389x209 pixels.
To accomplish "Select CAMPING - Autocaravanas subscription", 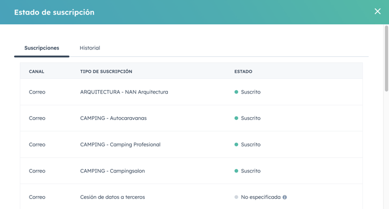I will pyautogui.click(x=113, y=118).
